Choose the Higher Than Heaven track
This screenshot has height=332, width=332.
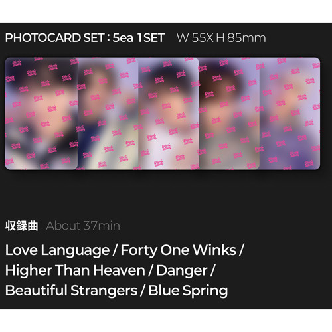coord(75,270)
